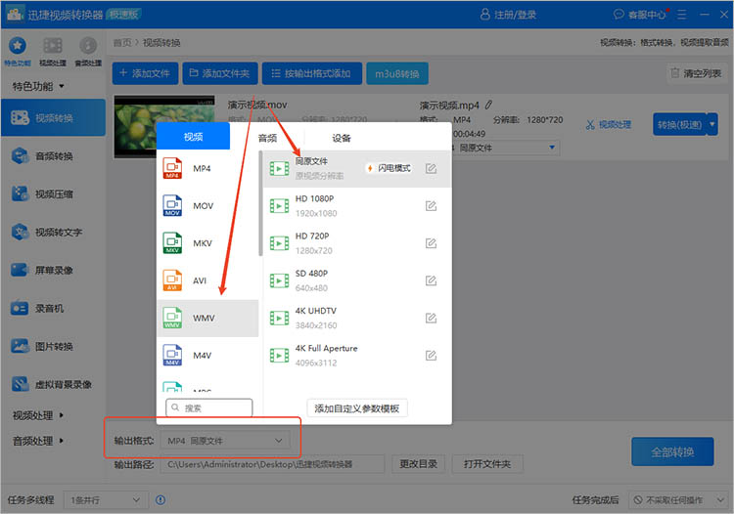734x514 pixels.
Task: Select 录音机 in the sidebar
Action: click(x=54, y=309)
